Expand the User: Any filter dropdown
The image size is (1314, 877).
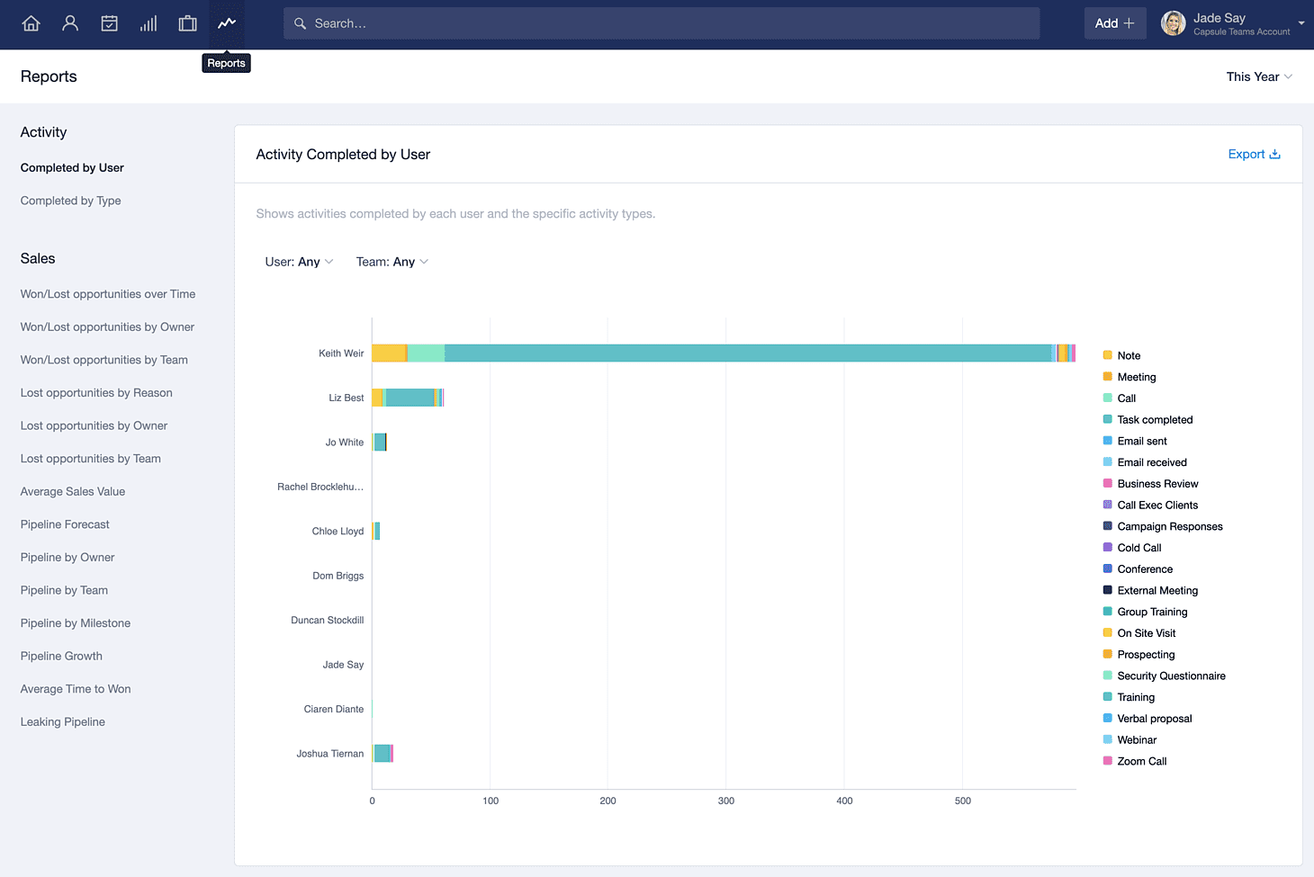click(x=299, y=262)
